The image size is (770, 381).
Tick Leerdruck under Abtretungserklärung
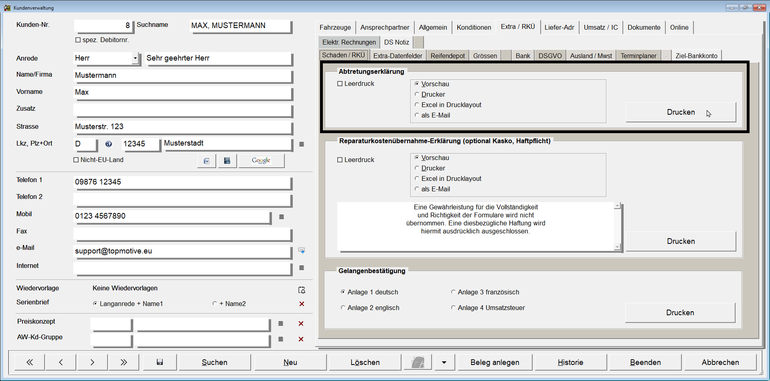pos(340,84)
